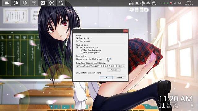Click the second green 42 tray indicator
This screenshot has height=111, width=198.
click(x=168, y=3)
